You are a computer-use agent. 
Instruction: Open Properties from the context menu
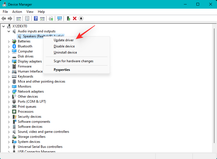point(77,70)
